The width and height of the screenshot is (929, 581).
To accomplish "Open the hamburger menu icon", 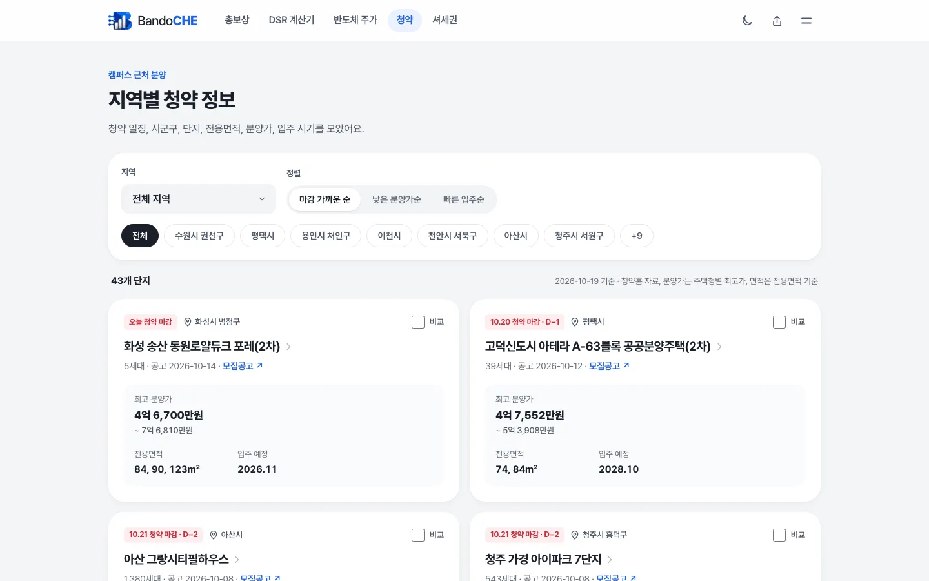I will (806, 21).
